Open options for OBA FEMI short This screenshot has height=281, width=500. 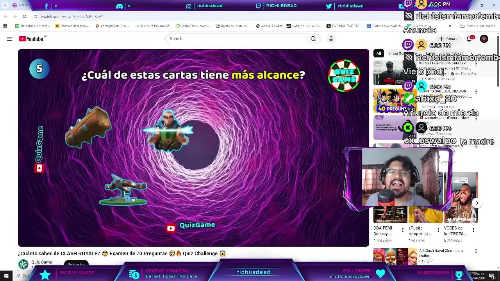[403, 230]
